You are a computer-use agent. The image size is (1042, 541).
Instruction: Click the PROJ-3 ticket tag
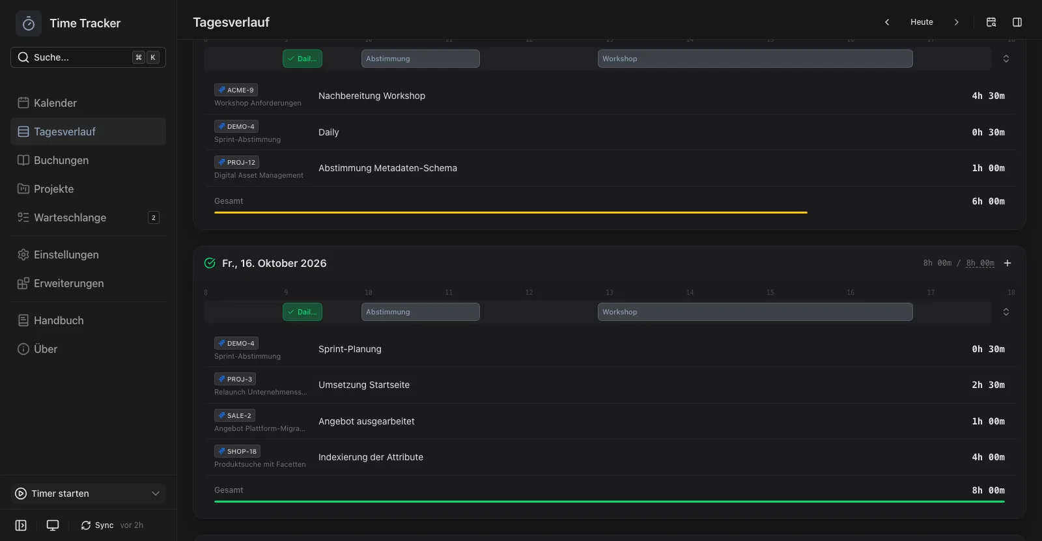pos(235,379)
